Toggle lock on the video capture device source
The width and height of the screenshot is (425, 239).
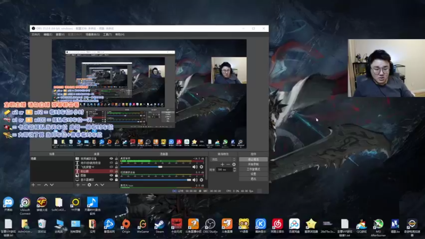point(116,158)
